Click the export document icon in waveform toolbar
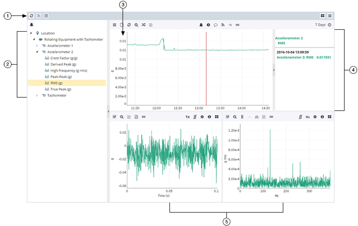 [136, 117]
